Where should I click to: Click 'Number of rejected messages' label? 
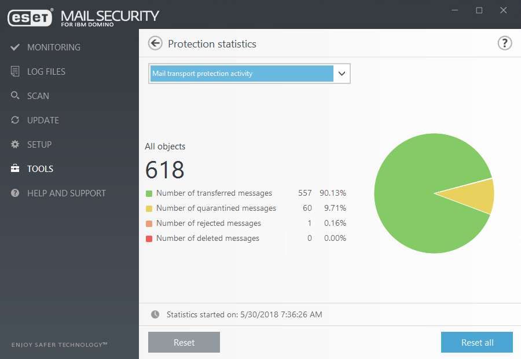pyautogui.click(x=208, y=223)
